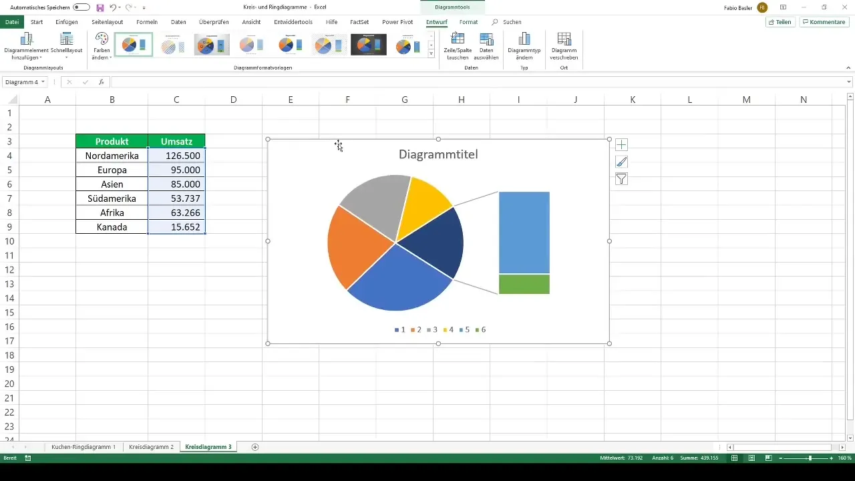Open chart styles brush button
855x481 pixels.
[621, 162]
